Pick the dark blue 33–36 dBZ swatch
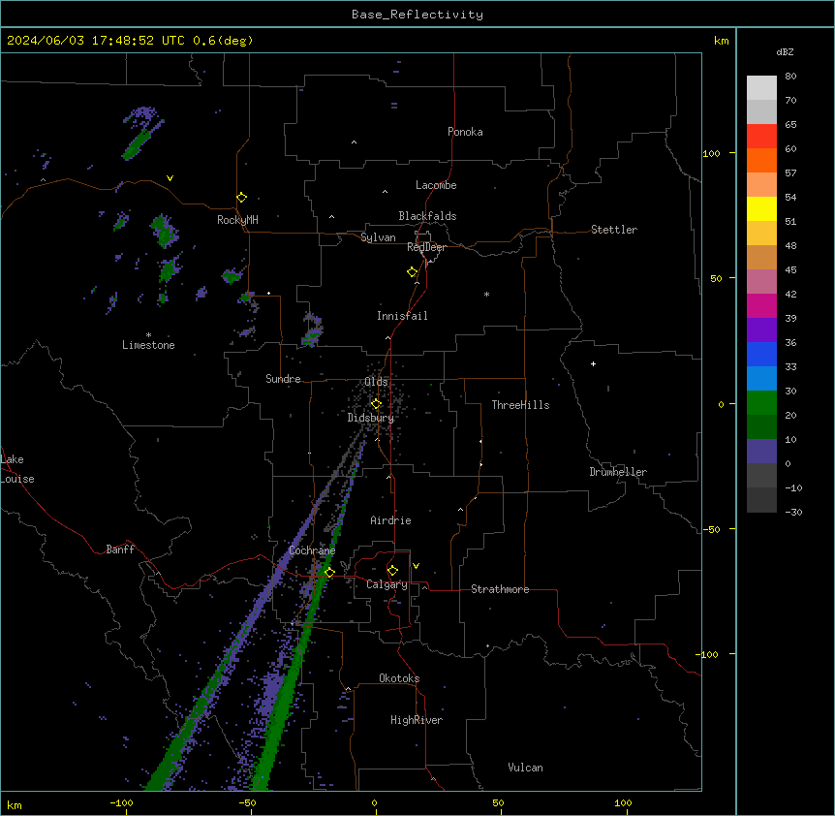Screen dimensions: 835x816 [x=761, y=355]
